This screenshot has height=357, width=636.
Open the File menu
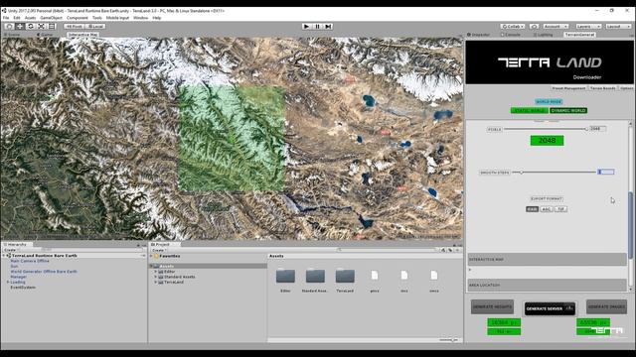pos(6,18)
